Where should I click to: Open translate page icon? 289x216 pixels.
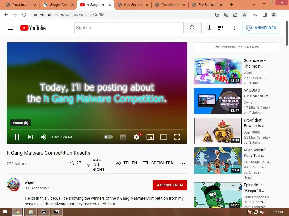(226, 15)
